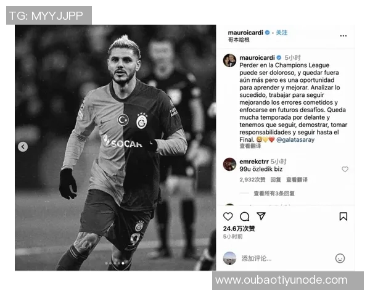370x296 pixels.
Task: Expand 查看所有3条回复 to view all replies
Action: click(274, 194)
